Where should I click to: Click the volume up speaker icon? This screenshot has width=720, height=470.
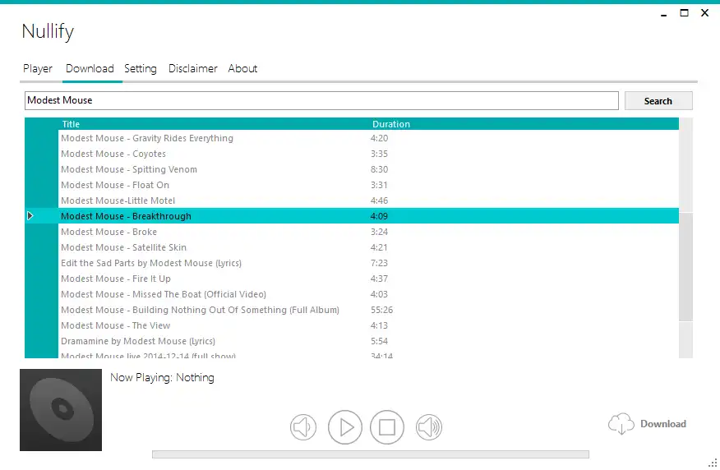(x=429, y=427)
